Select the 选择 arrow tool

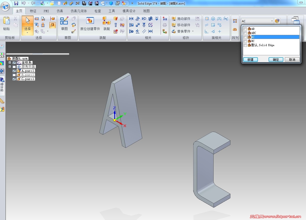pyautogui.click(x=27, y=25)
